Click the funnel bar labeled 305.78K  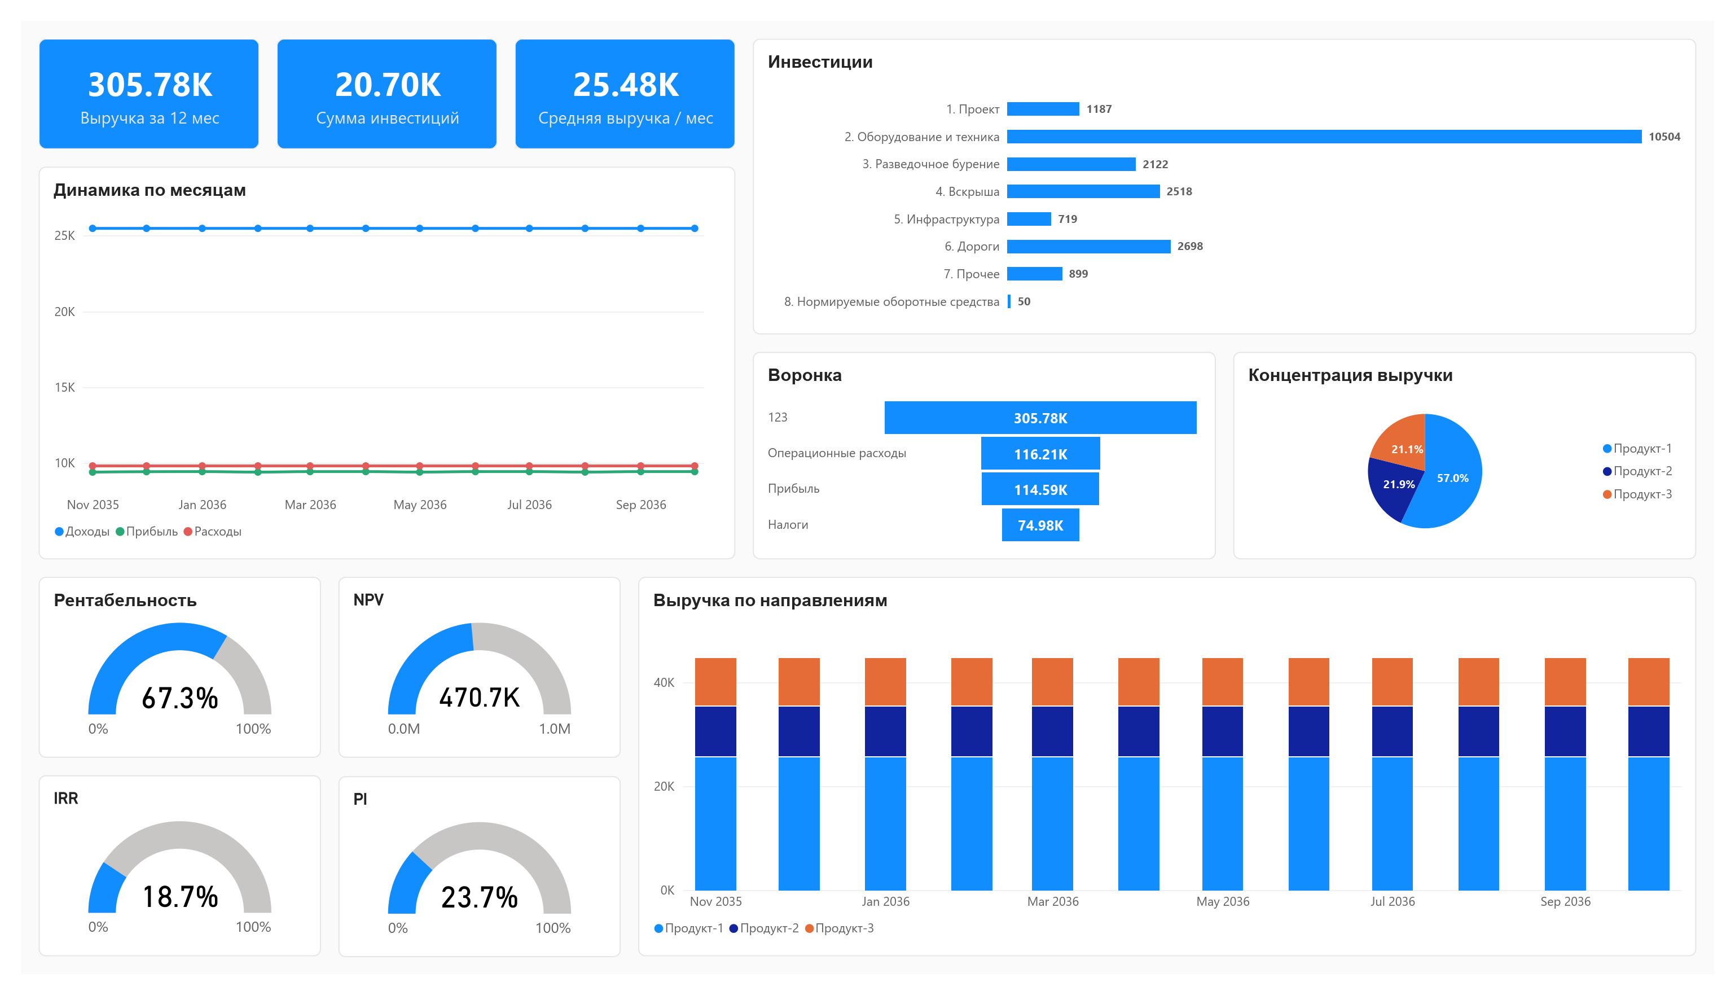(x=1040, y=418)
